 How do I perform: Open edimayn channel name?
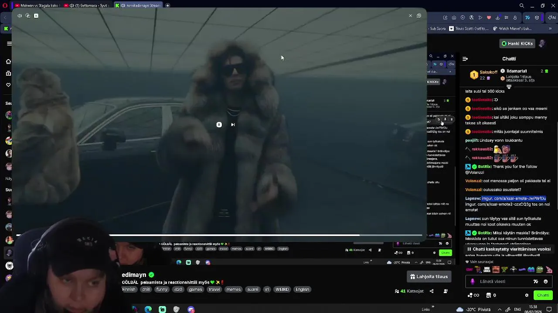coord(134,275)
